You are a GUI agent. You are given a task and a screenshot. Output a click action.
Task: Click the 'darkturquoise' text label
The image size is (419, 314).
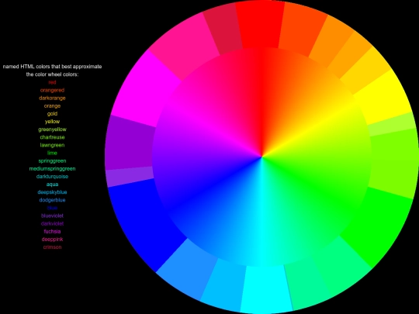pos(53,177)
